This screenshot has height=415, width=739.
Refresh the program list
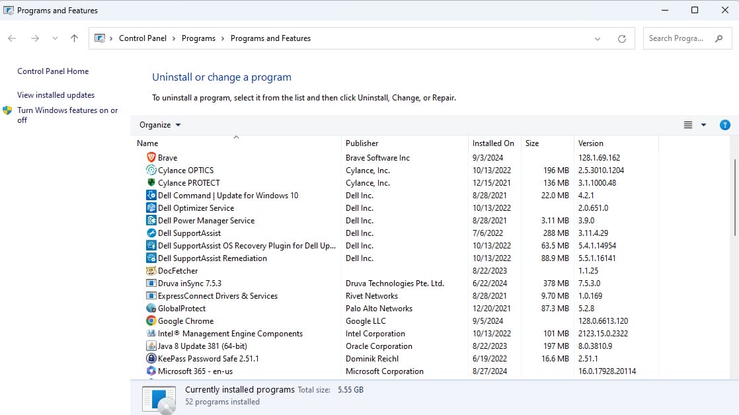[621, 38]
